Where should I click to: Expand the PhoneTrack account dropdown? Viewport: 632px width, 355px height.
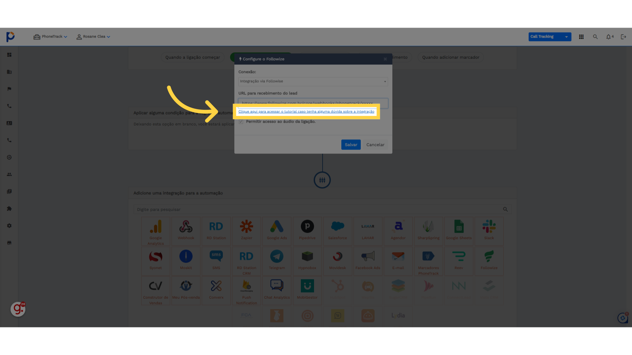point(50,37)
